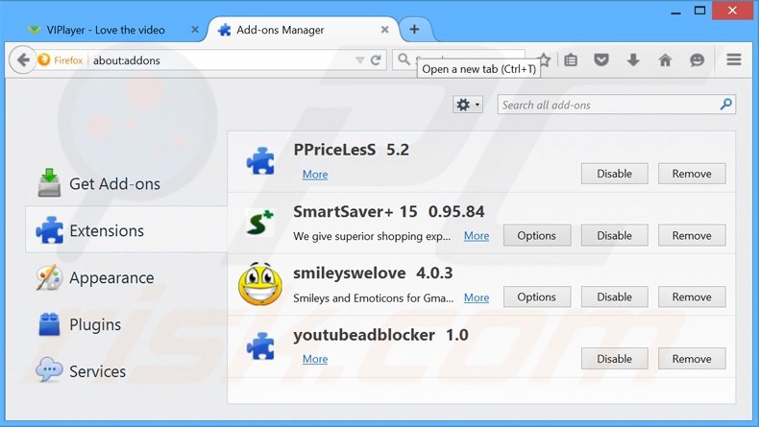Open the add-ons tools gear dropdown

coord(468,105)
